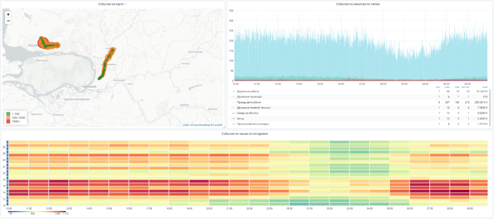The height and width of the screenshot is (219, 494).
Task: Click the purple line icon of last legend series
Action: (x=234, y=124)
